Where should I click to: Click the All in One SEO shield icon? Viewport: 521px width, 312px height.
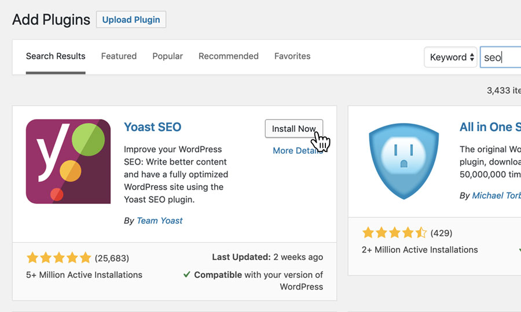coord(403,161)
